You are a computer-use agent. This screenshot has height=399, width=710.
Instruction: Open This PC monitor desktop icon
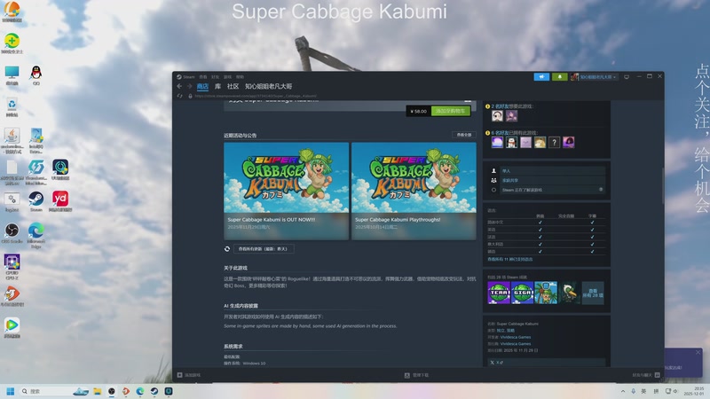pyautogui.click(x=12, y=75)
